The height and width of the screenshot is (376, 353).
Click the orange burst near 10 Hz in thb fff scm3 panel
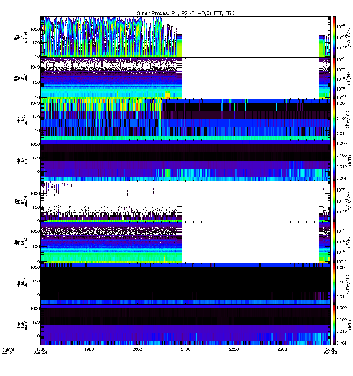tap(168, 95)
